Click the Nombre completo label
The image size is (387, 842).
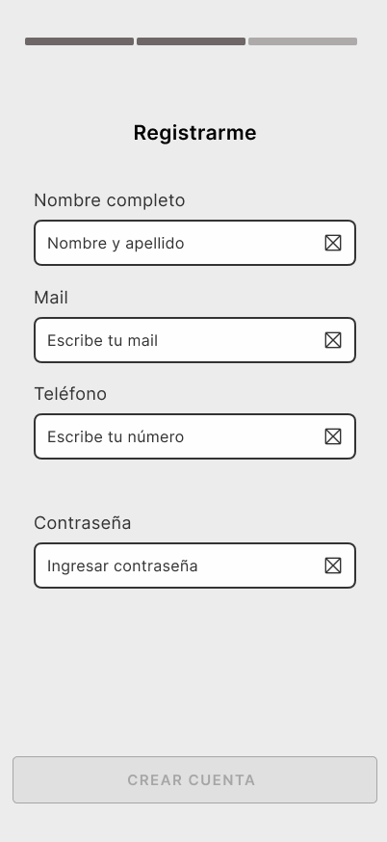pos(110,200)
